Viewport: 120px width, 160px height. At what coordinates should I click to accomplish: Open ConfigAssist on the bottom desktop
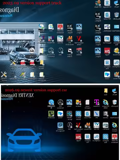96,137
